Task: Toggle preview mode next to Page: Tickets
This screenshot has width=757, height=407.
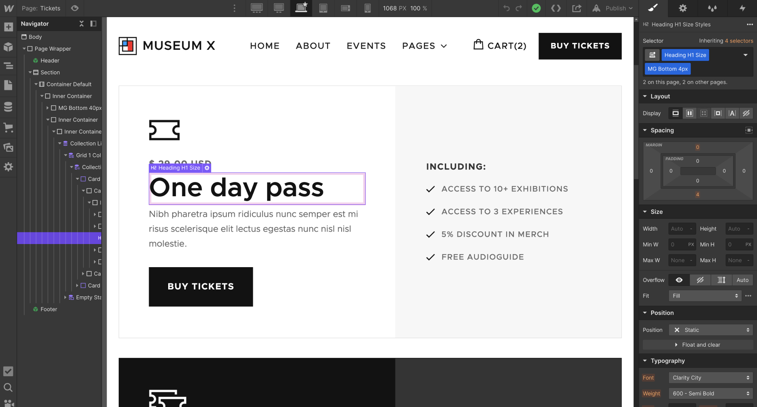Action: coord(74,8)
